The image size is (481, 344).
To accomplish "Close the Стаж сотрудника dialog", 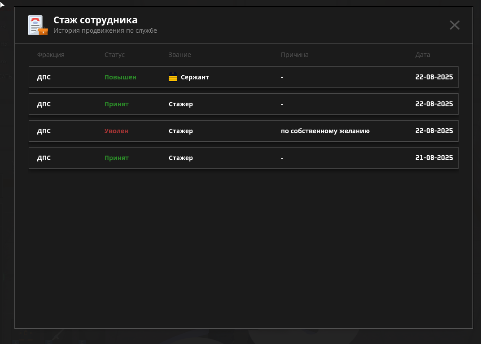I will tap(455, 25).
